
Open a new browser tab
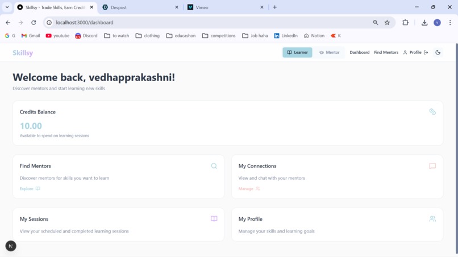pyautogui.click(x=274, y=7)
